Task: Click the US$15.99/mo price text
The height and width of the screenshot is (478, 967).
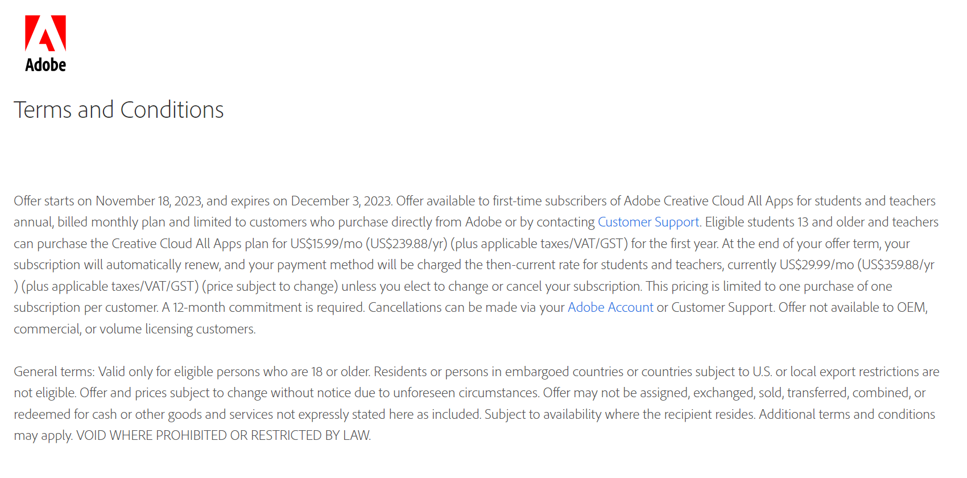Action: coord(326,244)
